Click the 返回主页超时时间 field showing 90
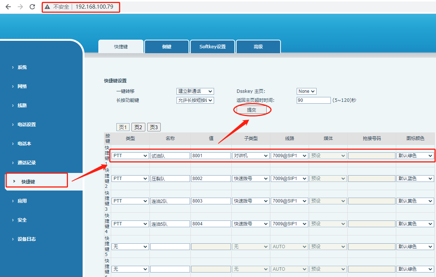This screenshot has width=436, height=277. 313,100
